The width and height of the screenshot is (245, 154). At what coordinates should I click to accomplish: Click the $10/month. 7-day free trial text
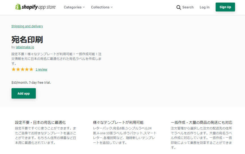tap(31, 83)
